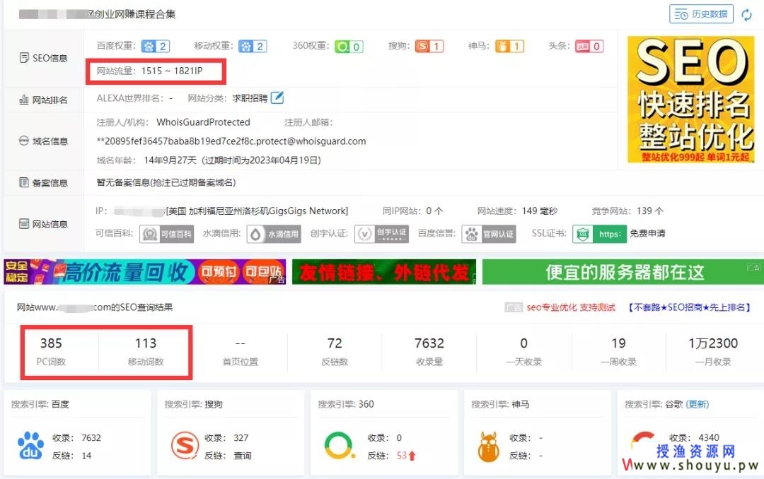Edit website category with pencil icon
This screenshot has height=479, width=764.
[x=278, y=97]
